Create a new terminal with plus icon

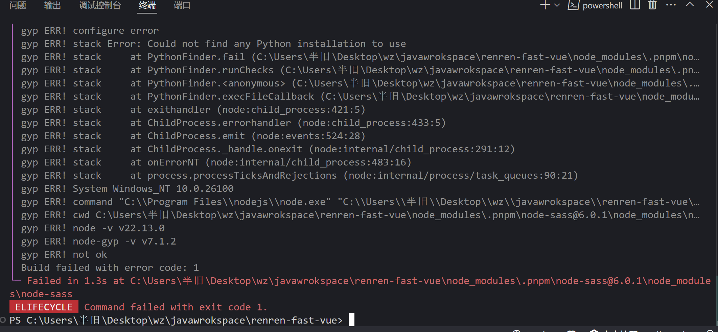[545, 5]
